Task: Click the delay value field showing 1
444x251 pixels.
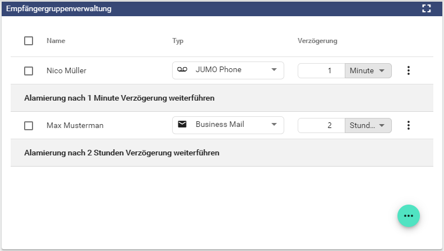Action: pos(321,70)
